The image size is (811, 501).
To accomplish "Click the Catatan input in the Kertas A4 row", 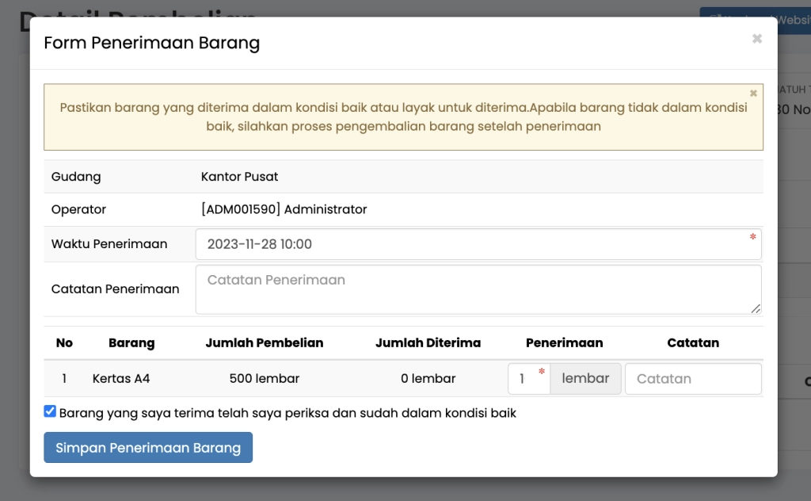I will (x=693, y=378).
